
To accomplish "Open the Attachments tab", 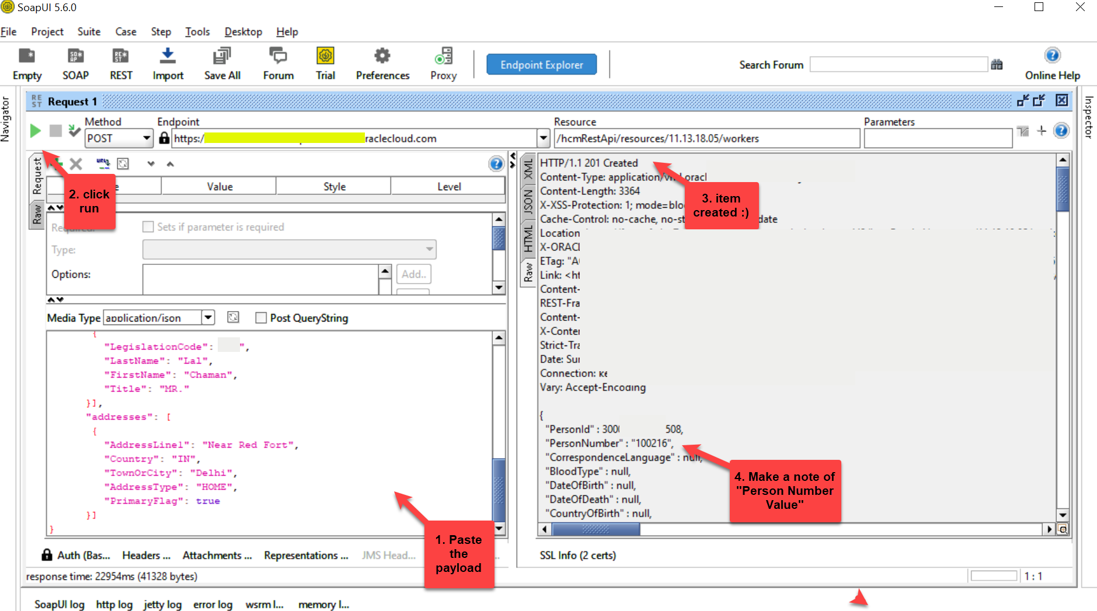I will [217, 555].
